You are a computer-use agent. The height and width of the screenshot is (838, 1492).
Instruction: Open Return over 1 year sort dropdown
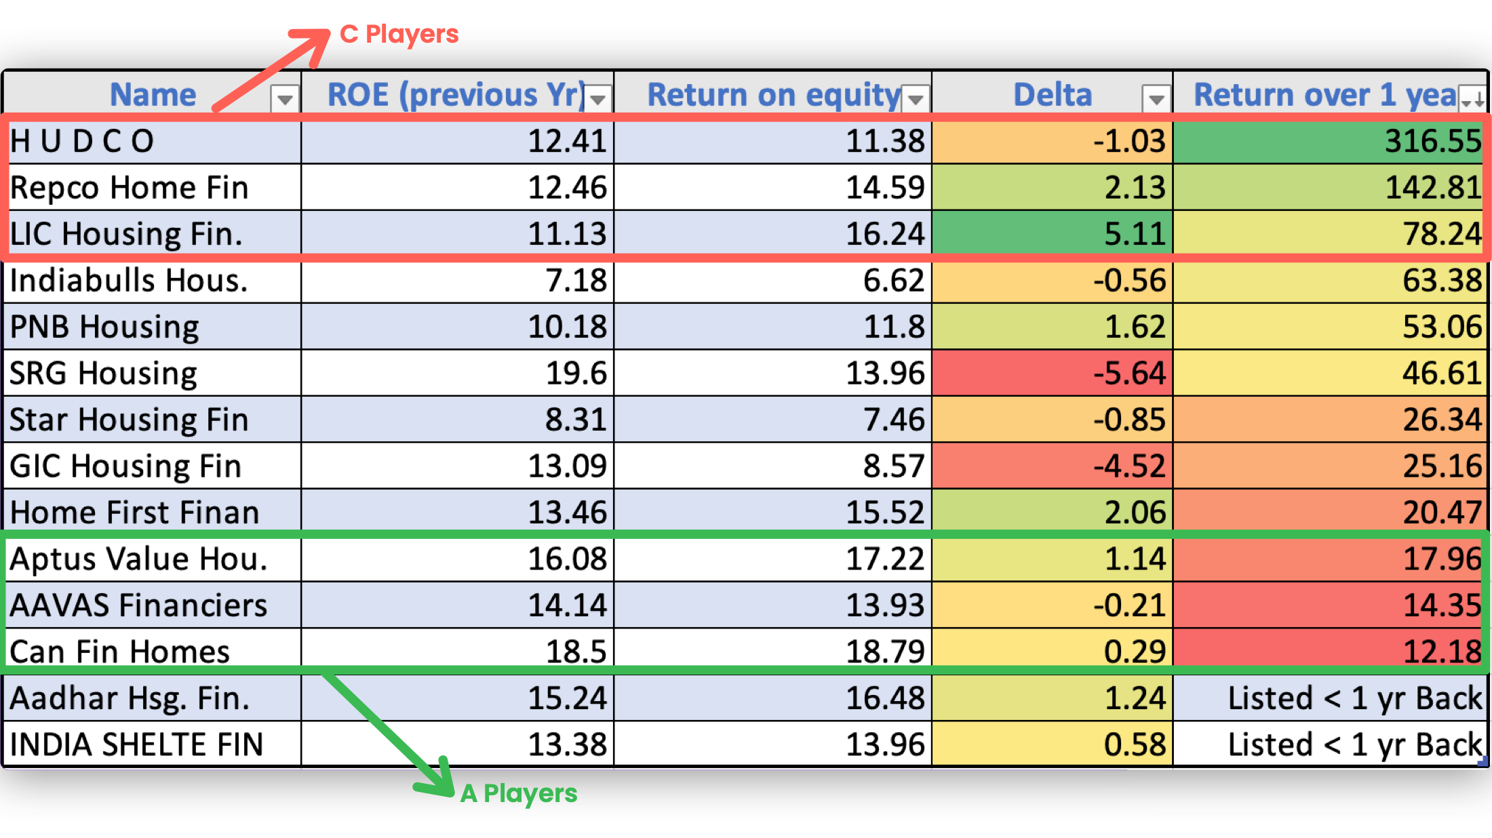(1472, 99)
